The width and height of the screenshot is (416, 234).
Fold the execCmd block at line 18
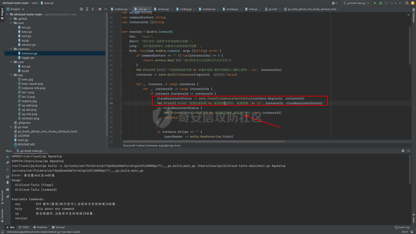tap(121, 32)
